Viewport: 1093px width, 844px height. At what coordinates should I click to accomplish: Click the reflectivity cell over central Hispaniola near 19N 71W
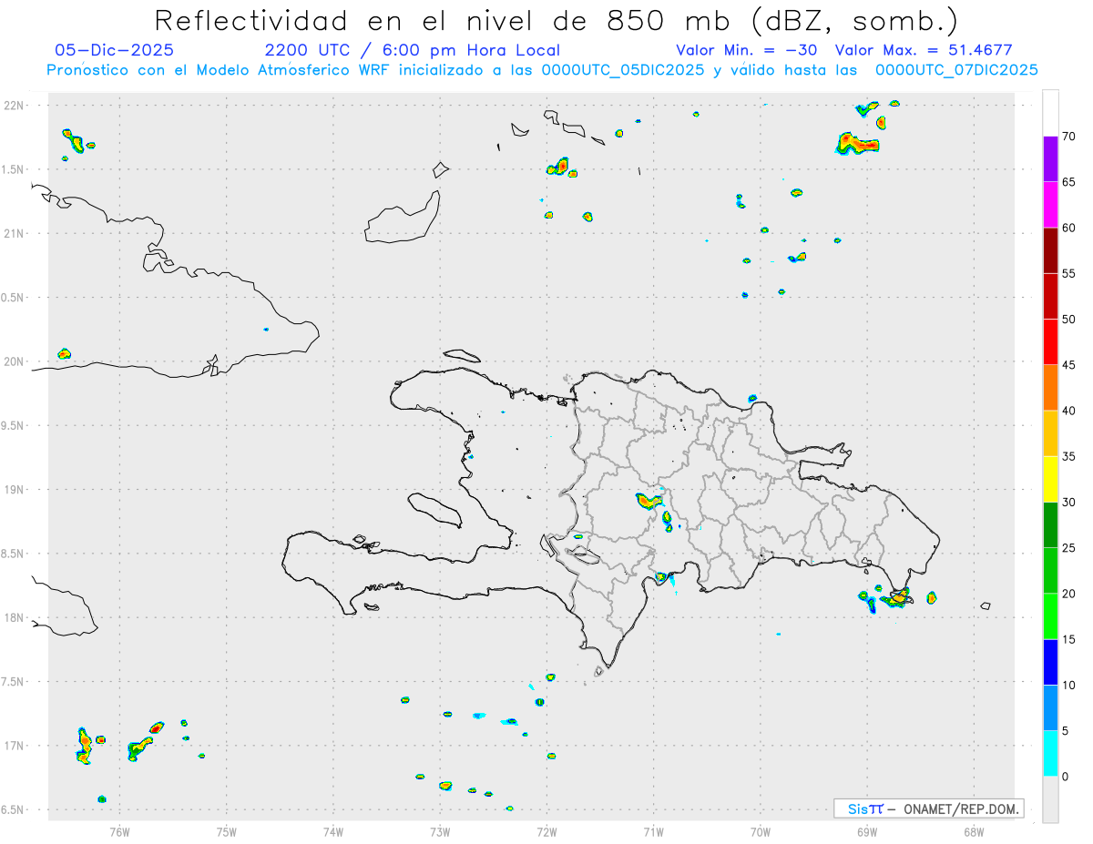point(649,500)
